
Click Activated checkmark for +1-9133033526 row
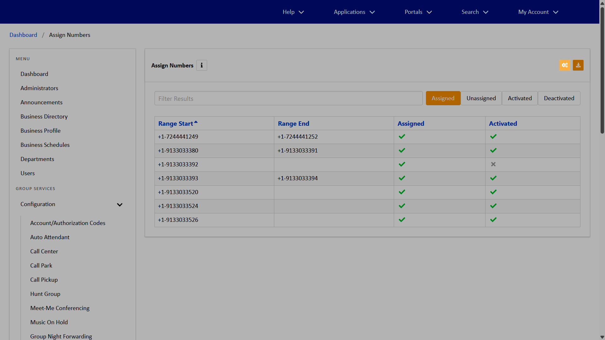pyautogui.click(x=493, y=220)
